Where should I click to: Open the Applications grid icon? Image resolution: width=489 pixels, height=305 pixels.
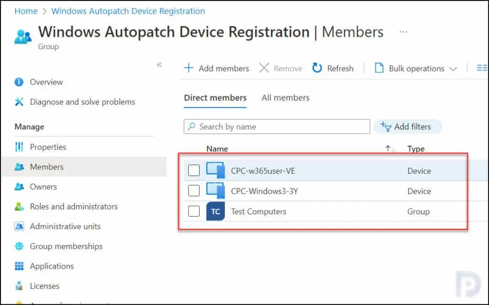19,266
